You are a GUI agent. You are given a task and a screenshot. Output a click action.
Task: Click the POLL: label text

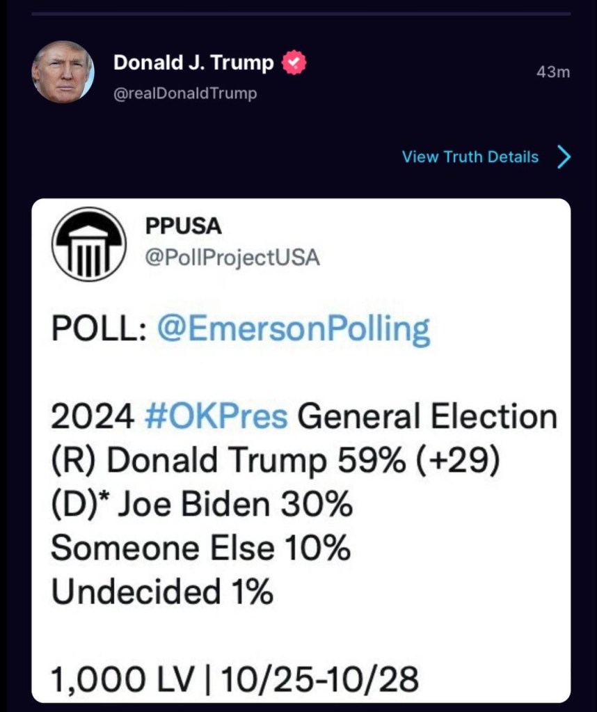tap(99, 329)
